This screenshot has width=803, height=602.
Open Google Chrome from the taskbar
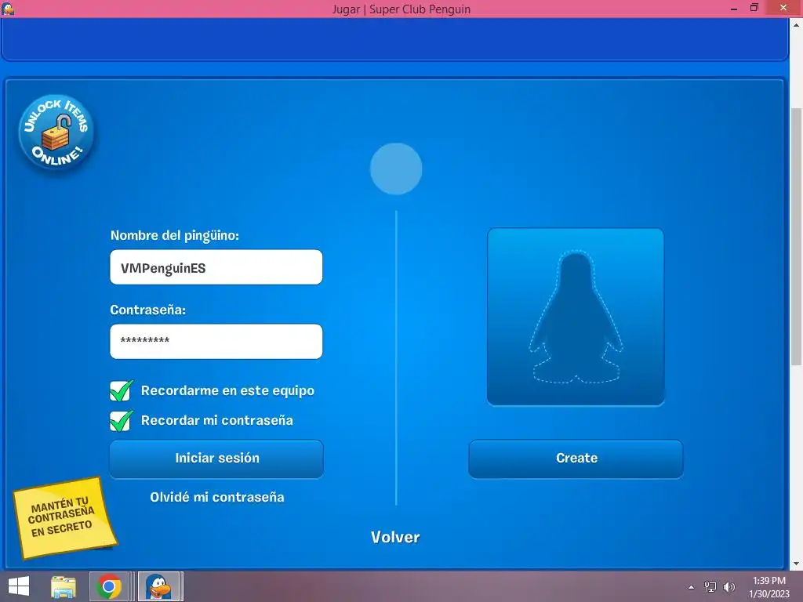[108, 586]
